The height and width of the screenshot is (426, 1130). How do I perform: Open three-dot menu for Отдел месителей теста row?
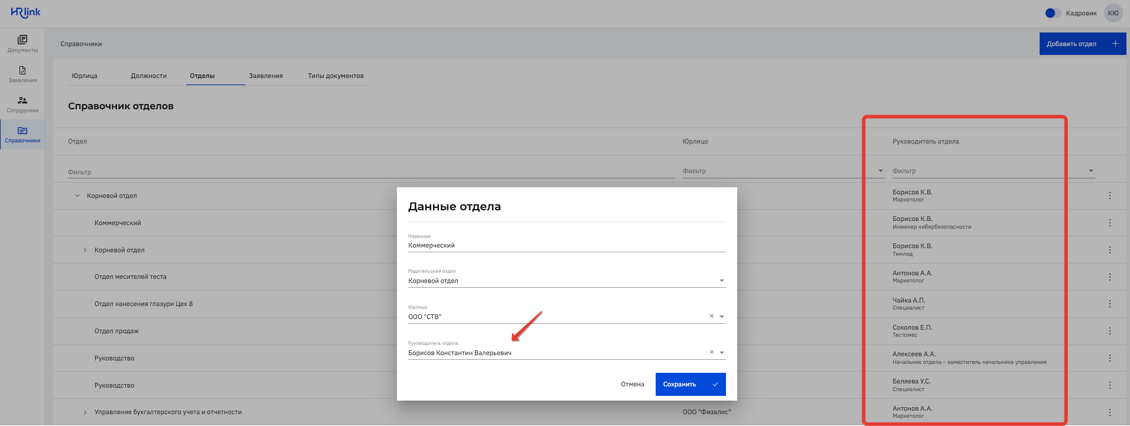[1110, 277]
